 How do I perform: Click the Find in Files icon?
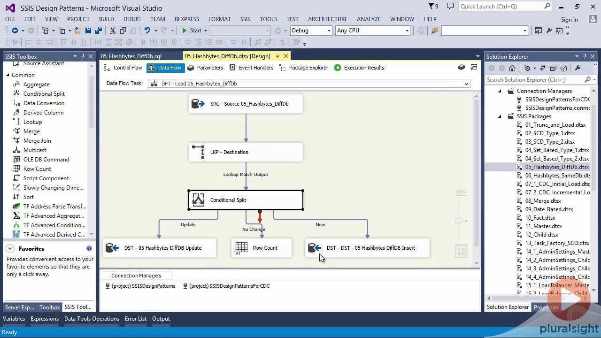tap(435, 31)
